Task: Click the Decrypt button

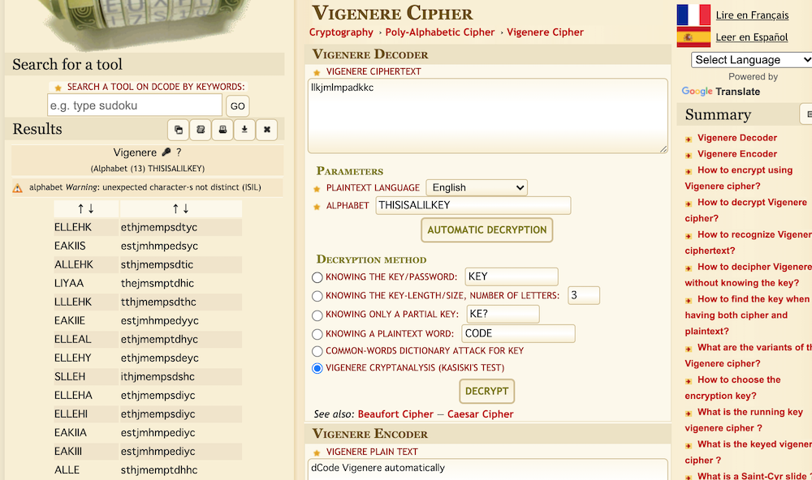Action: [x=486, y=392]
